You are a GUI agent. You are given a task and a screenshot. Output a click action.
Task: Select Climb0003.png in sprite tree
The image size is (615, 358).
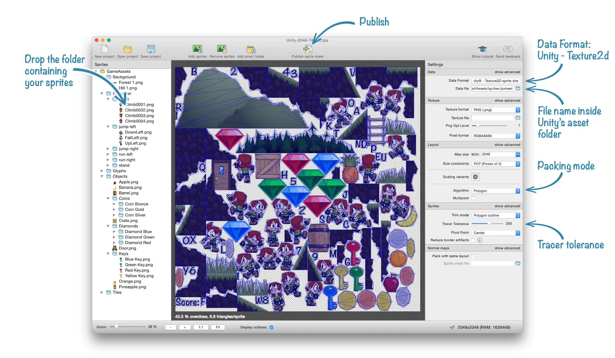click(139, 116)
